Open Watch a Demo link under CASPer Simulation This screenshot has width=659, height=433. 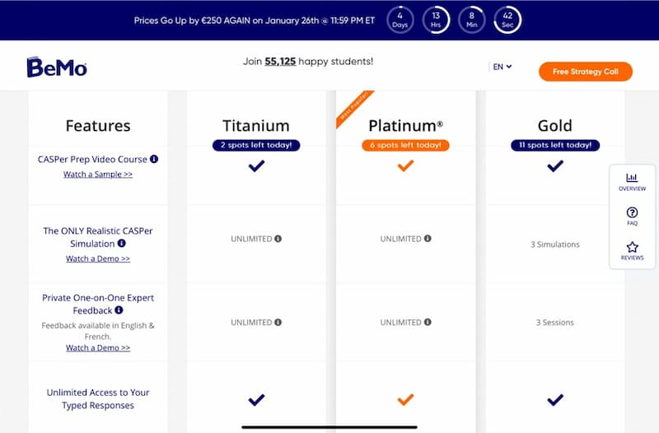pyautogui.click(x=98, y=258)
